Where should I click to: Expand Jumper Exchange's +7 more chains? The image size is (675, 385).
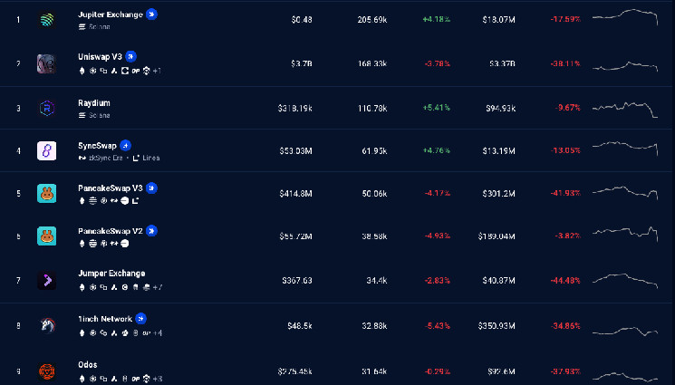(157, 288)
